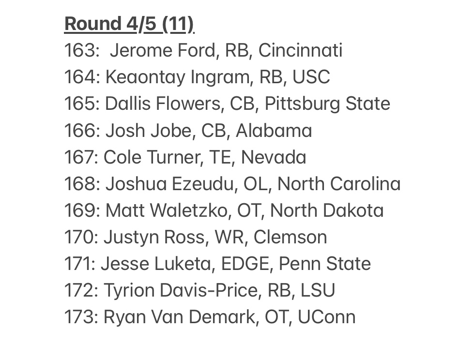
Task: Click the word "Cincinnati"
Action: coord(300,50)
